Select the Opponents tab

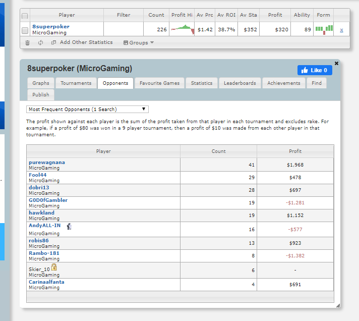[x=115, y=83]
